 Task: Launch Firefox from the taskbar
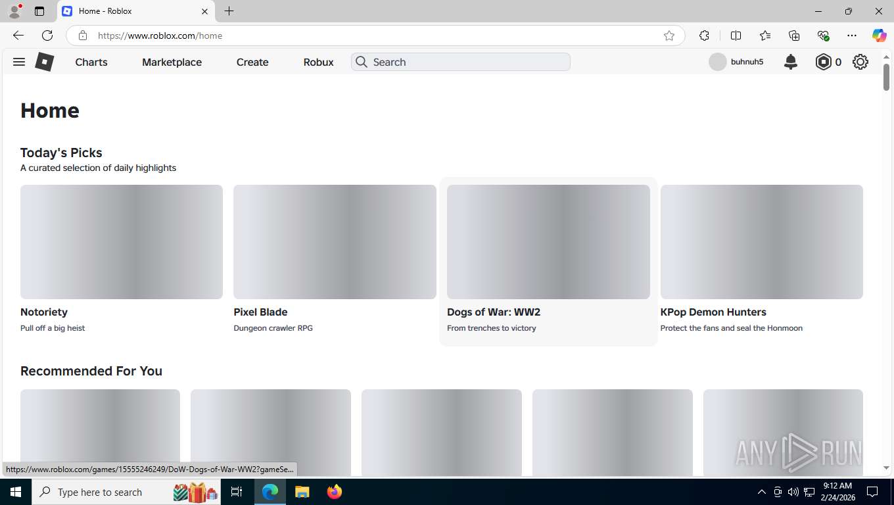click(335, 492)
